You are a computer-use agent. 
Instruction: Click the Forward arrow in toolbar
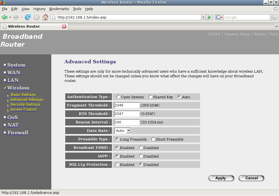pos(16,17)
